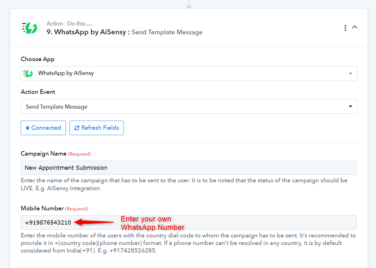Open the Action Event dropdown
The height and width of the screenshot is (268, 376).
click(189, 106)
